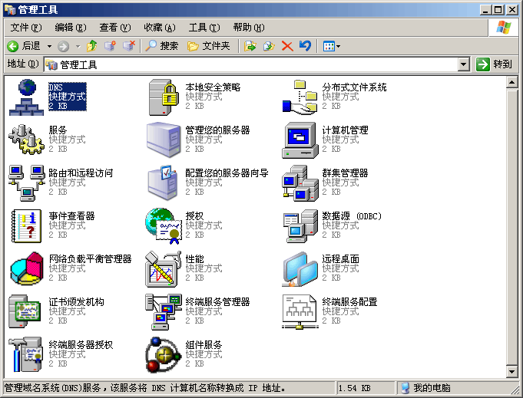Click the address bar text field
Image resolution: width=523 pixels, height=398 pixels.
[x=253, y=64]
